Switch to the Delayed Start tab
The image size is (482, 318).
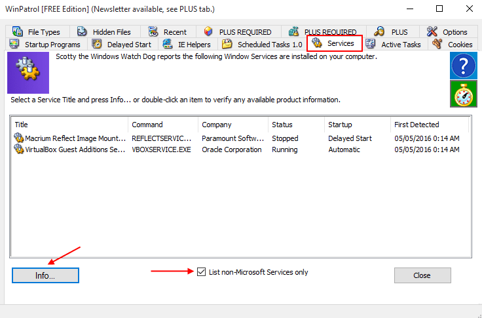pos(122,45)
